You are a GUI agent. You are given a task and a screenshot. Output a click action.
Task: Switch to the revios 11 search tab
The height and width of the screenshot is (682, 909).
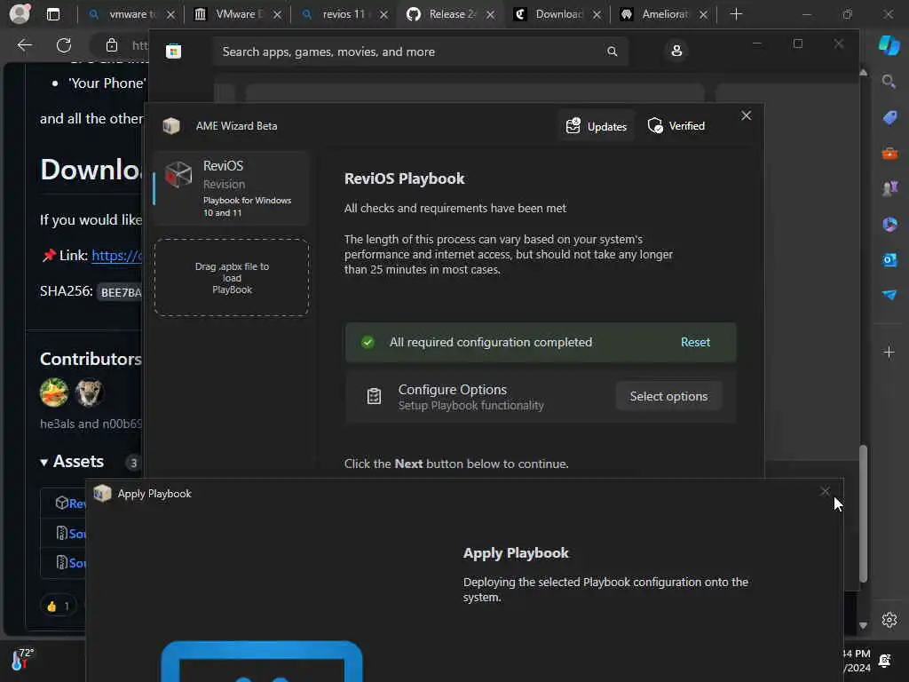pyautogui.click(x=344, y=14)
